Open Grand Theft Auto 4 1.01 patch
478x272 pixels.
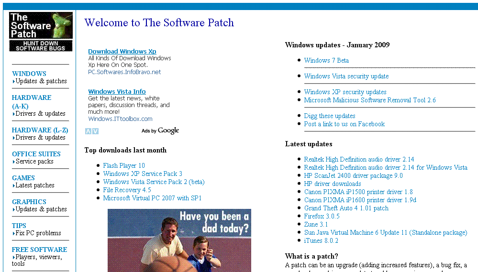(x=346, y=208)
